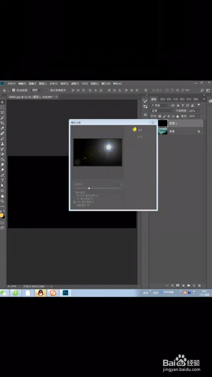This screenshot has width=212, height=377.
Task: Click the brightness value input field
Action: (116, 184)
